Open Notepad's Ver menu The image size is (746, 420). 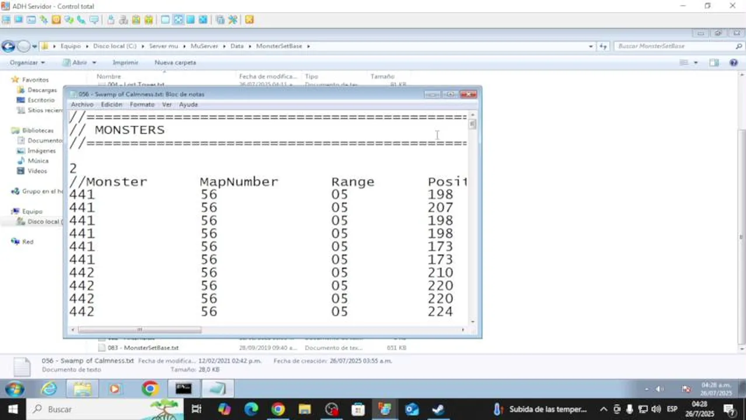click(x=167, y=104)
